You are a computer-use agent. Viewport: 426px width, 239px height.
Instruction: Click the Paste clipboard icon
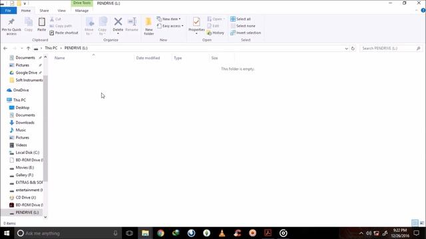[41, 22]
